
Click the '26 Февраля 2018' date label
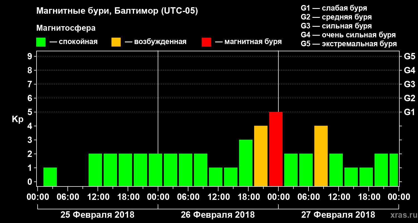click(x=218, y=215)
